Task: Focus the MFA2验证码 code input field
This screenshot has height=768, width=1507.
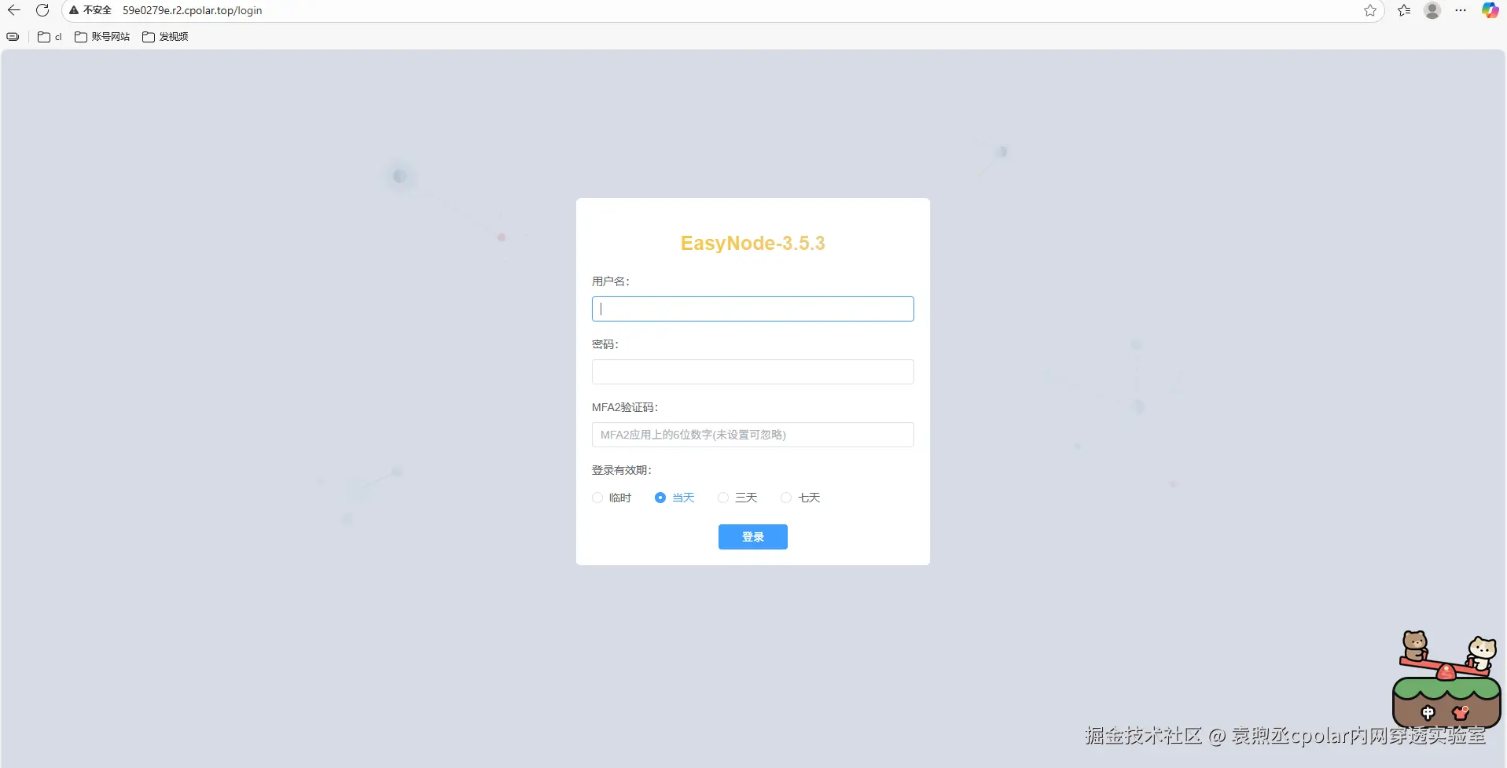Action: point(753,435)
